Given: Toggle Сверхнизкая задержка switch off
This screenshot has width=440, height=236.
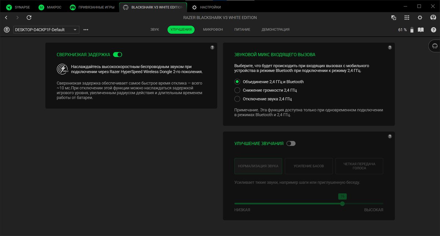Looking at the screenshot, I should (117, 55).
